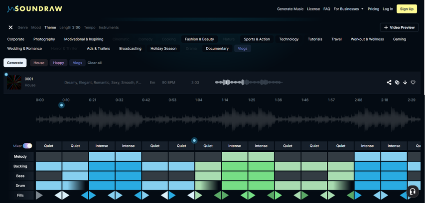The image size is (425, 203).
Task: Open the headphone support chat icon
Action: (412, 192)
